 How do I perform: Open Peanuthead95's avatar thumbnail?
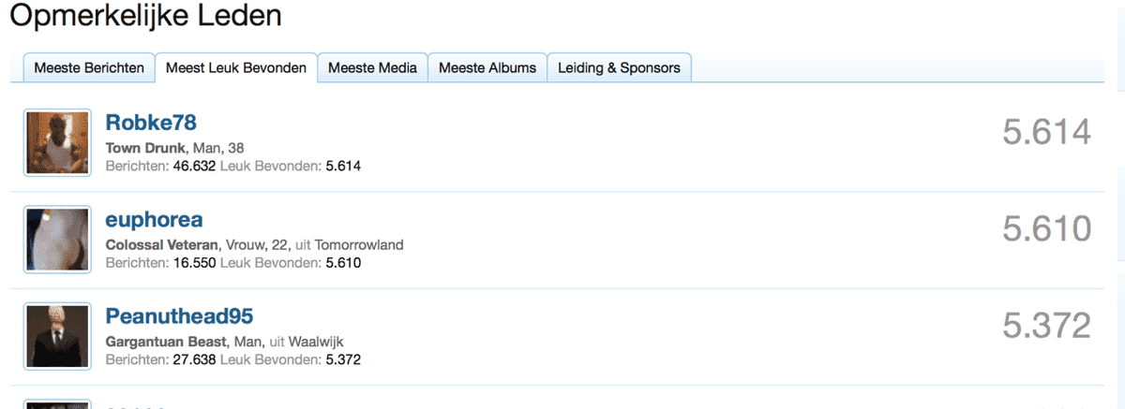57,336
